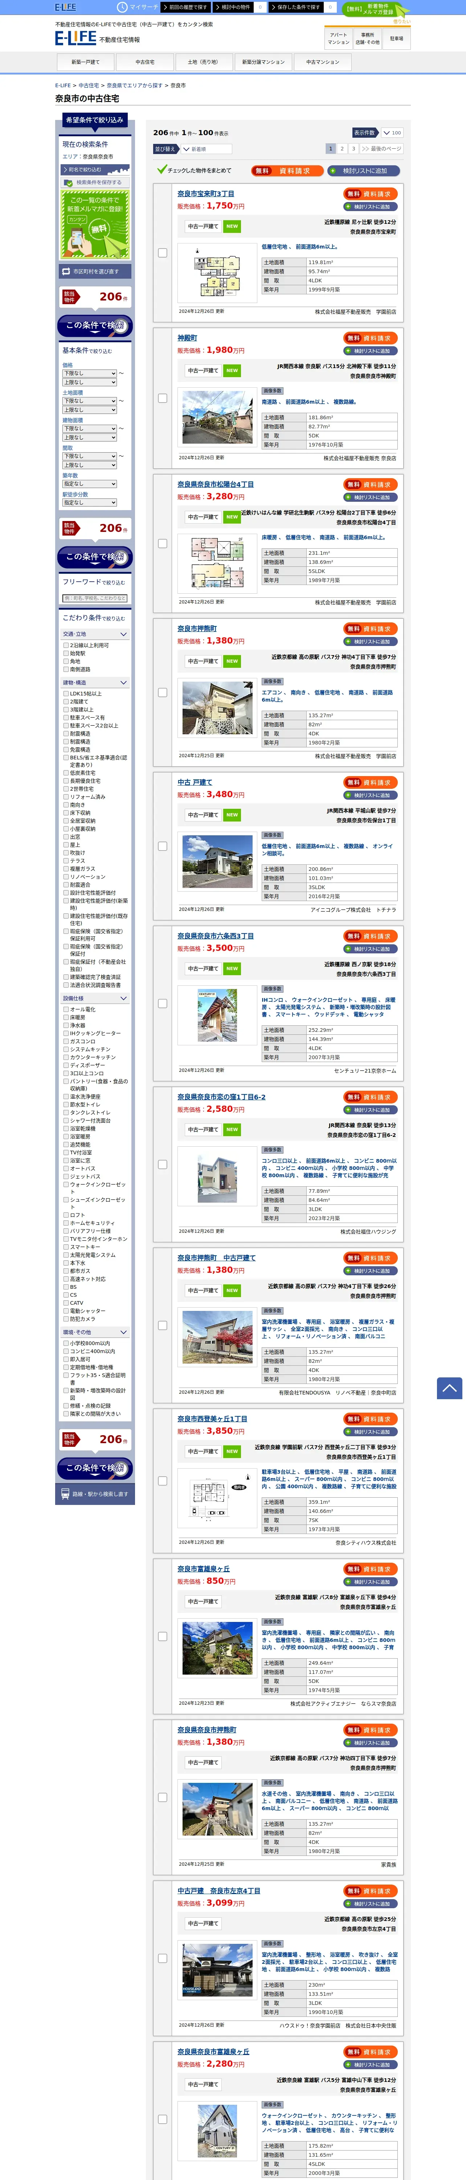Collapse 交通・立地 section
Image resolution: width=466 pixels, height=2180 pixels.
click(95, 634)
